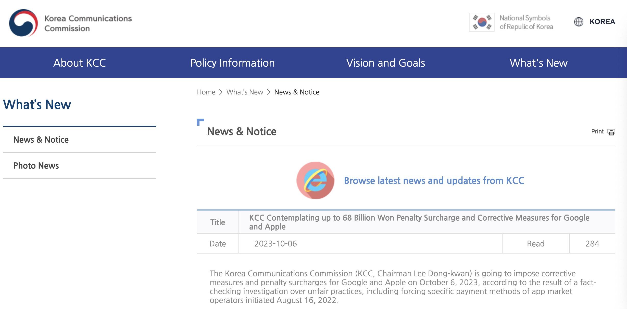
Task: Click the printer icon beside Print
Action: coord(611,132)
